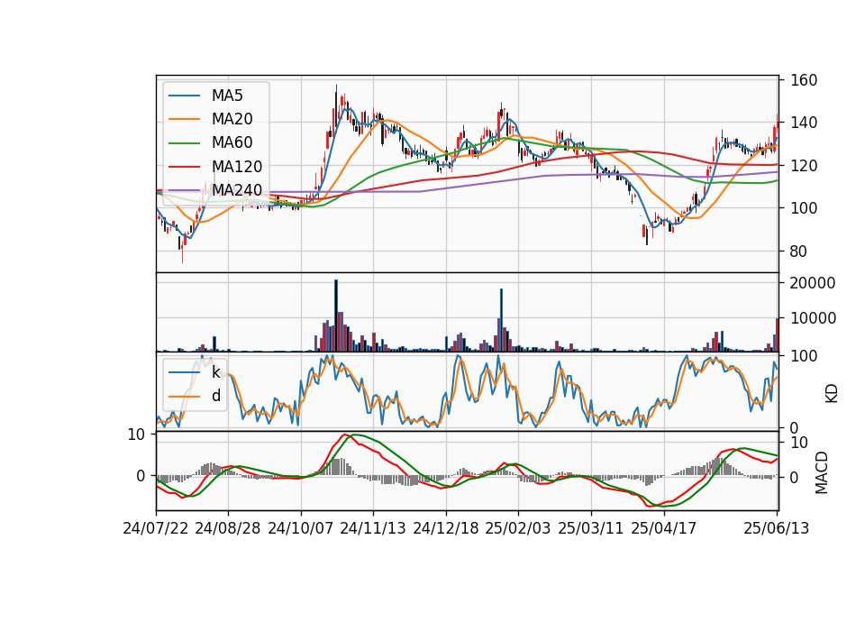The width and height of the screenshot is (865, 622).
Task: Click the 'd' legend entry in KD panel
Action: point(215,396)
